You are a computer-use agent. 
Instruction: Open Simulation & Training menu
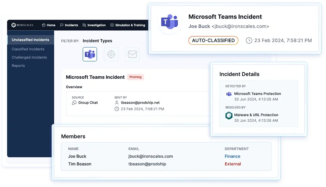tap(128, 25)
